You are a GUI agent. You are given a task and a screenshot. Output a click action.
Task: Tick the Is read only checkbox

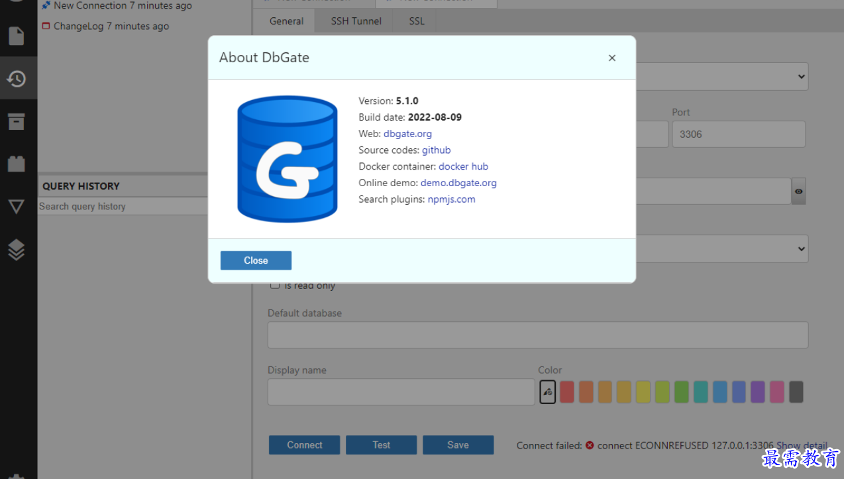[275, 286]
